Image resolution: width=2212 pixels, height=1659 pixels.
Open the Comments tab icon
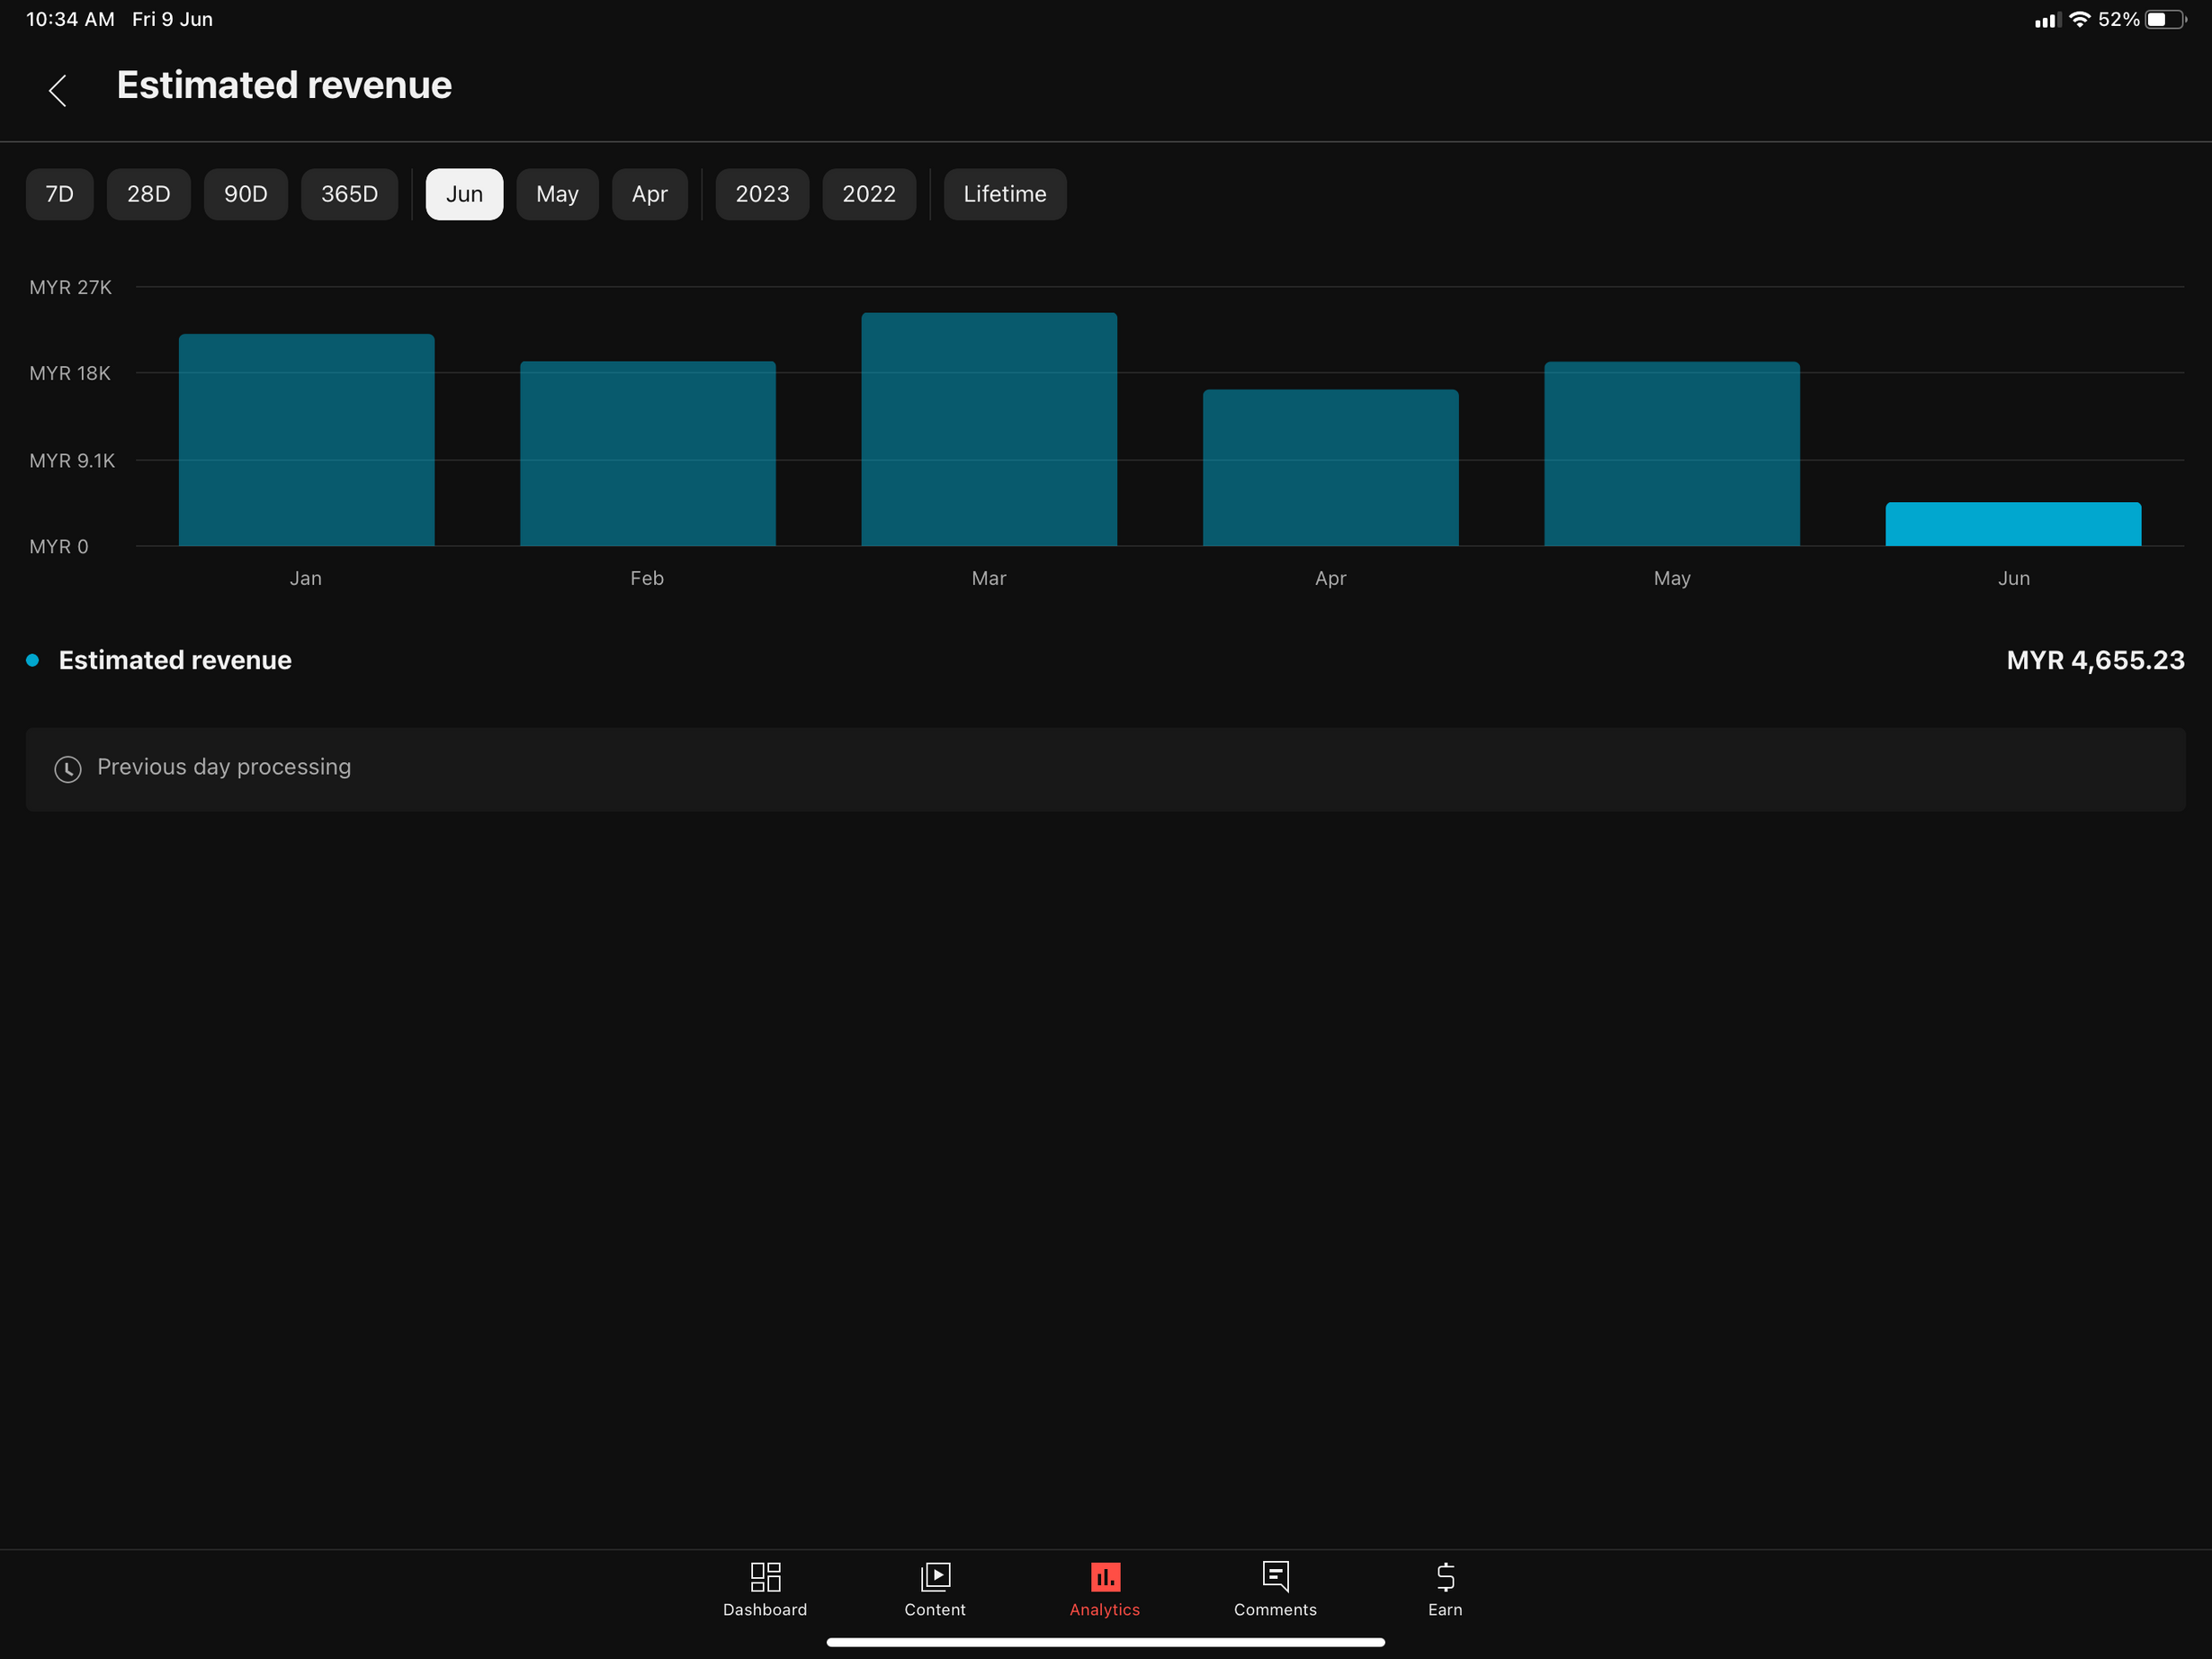coord(1275,1577)
